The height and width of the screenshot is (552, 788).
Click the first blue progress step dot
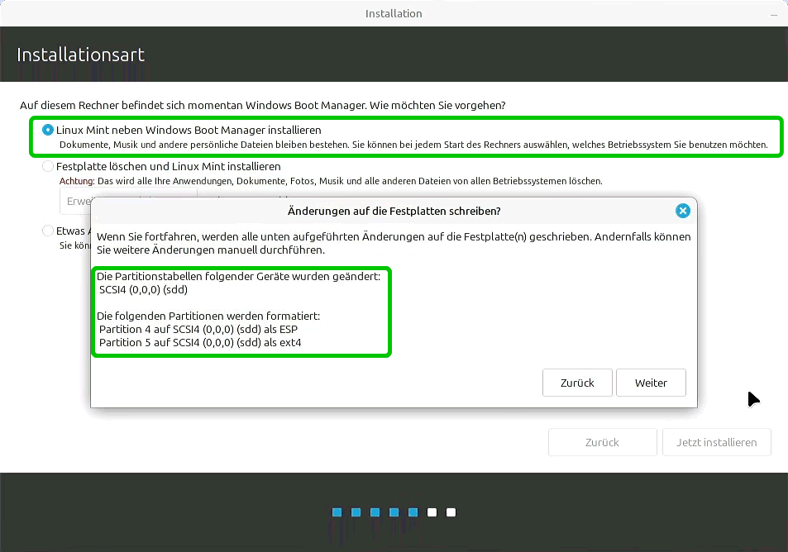(x=337, y=512)
